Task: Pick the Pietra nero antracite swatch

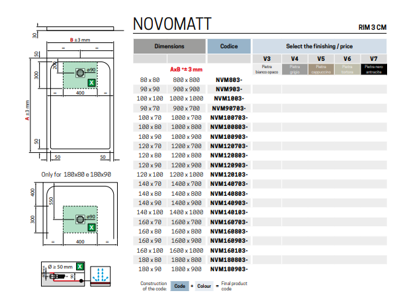Action: (374, 69)
